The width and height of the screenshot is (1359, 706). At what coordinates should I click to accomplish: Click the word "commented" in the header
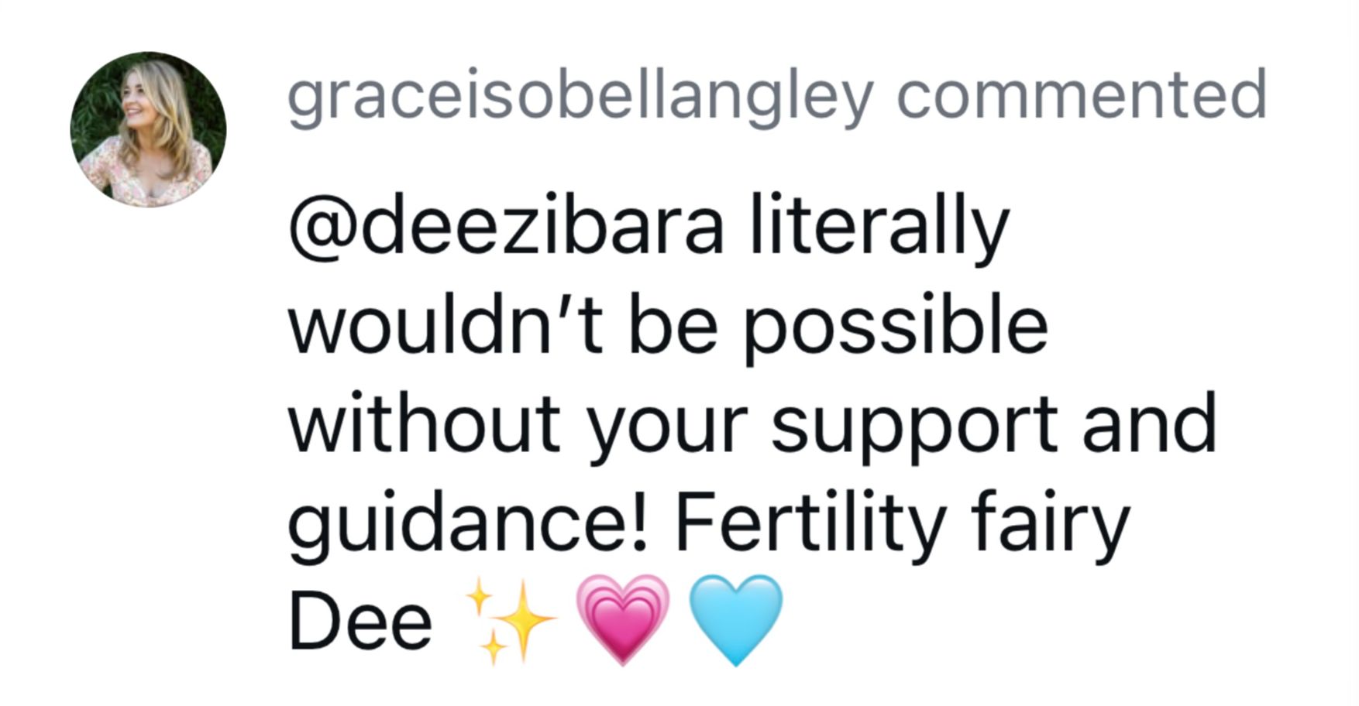coord(1081,96)
